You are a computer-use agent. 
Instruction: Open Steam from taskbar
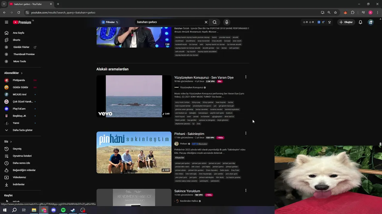(x=73, y=210)
